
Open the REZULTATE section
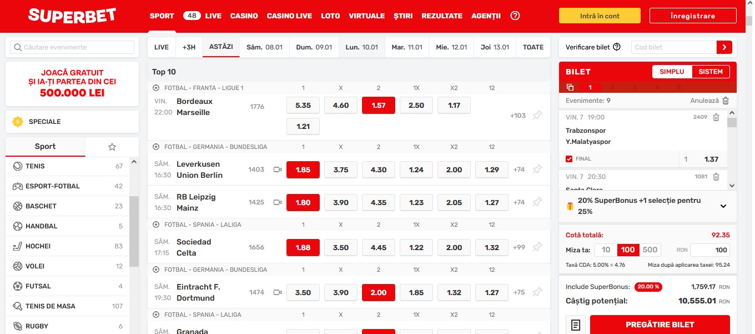click(x=442, y=16)
